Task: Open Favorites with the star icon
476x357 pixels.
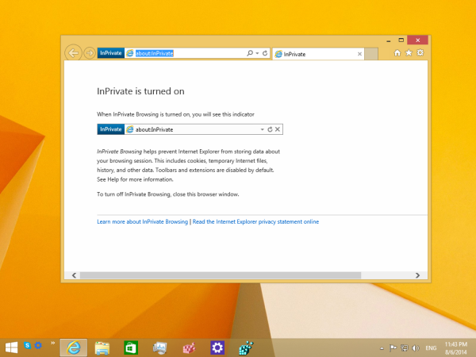Action: [409, 53]
